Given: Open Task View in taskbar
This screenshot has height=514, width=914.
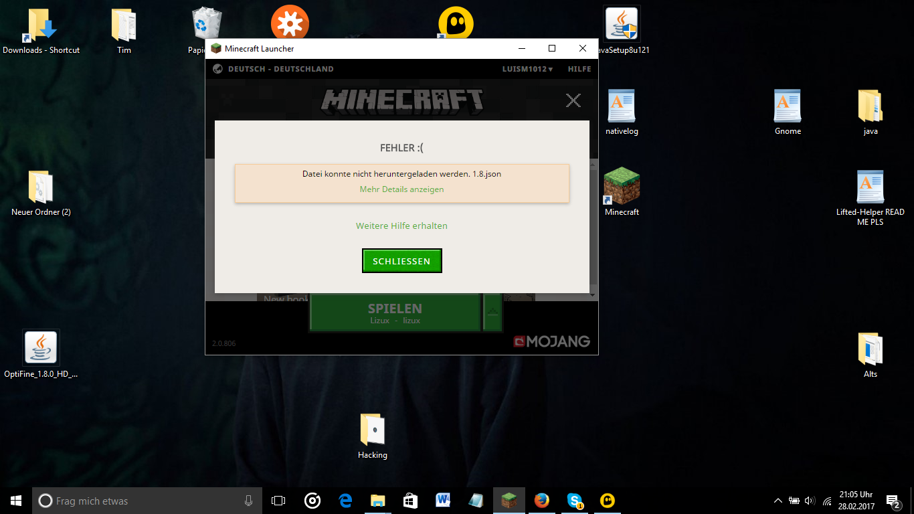Looking at the screenshot, I should point(278,501).
